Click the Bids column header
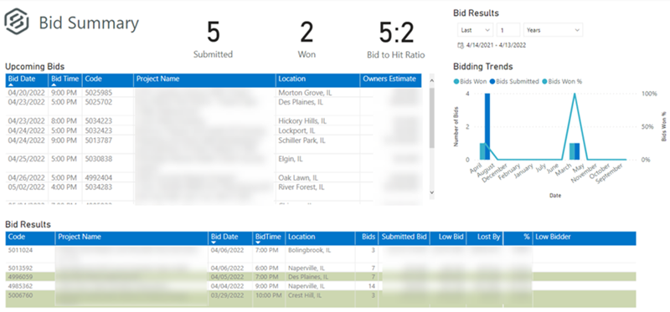The width and height of the screenshot is (670, 312). coord(367,238)
